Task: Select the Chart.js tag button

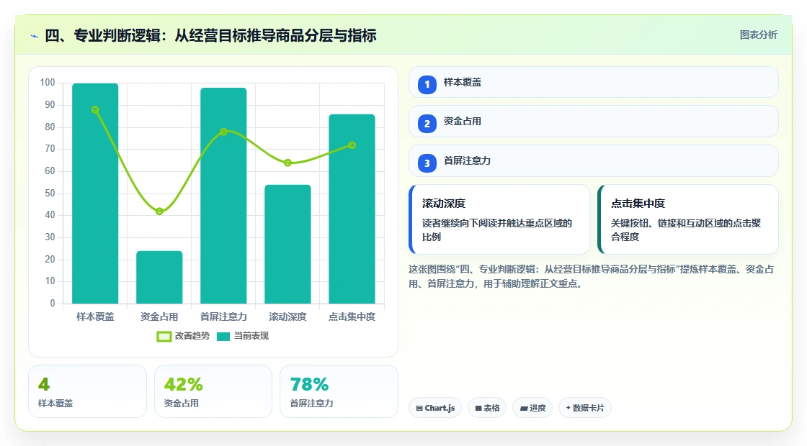Action: 435,408
